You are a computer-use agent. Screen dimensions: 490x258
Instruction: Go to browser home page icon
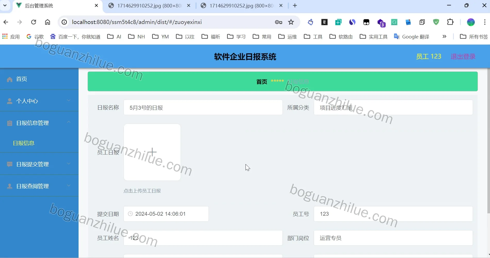48,22
